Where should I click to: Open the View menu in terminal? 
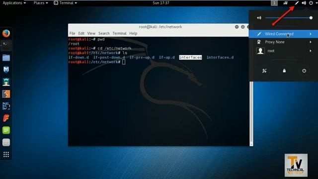coord(91,33)
